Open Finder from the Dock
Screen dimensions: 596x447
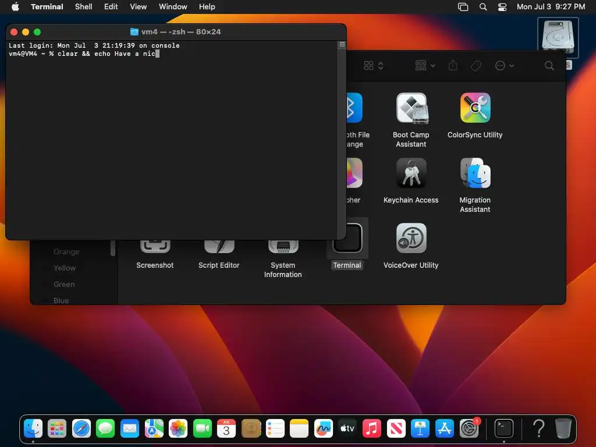[x=33, y=428]
